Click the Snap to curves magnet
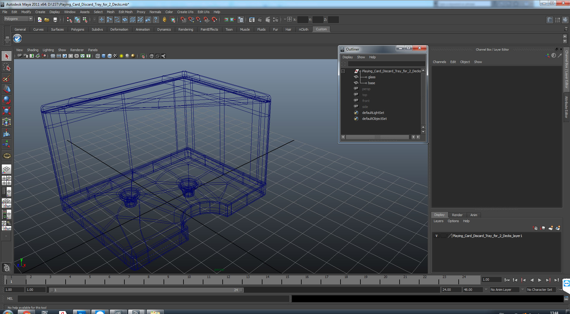Screen dimensions: 570x314 (191, 20)
